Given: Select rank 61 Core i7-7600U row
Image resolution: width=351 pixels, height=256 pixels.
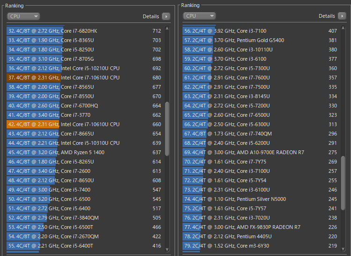Looking at the screenshot, I should pos(261,78).
